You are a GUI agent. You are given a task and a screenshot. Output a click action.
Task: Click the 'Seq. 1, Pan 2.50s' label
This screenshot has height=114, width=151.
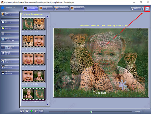(x=30, y=32)
